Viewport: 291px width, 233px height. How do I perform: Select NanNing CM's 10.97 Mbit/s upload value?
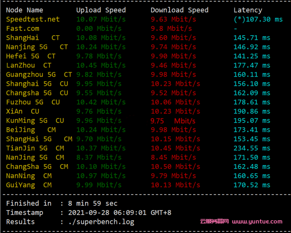(99, 176)
